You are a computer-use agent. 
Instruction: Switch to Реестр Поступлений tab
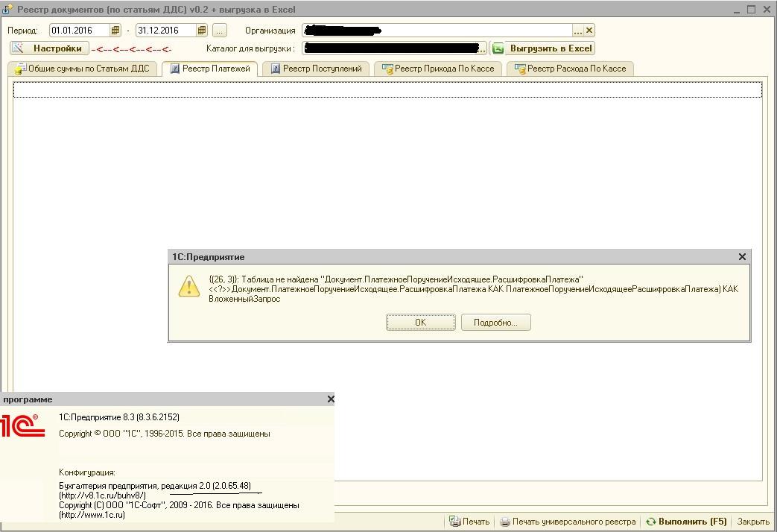pyautogui.click(x=316, y=69)
